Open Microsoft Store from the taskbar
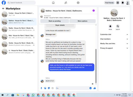This screenshot has width=133, height=97. (x=13, y=95)
